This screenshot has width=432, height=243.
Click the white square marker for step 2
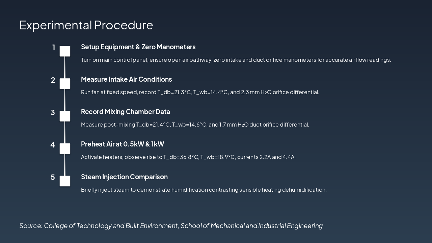click(x=65, y=84)
